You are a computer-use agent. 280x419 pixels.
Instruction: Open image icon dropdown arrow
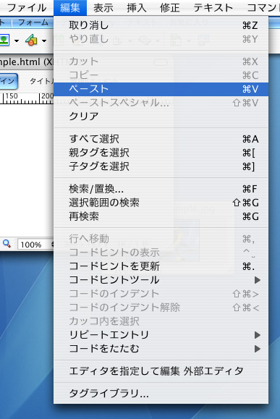[17, 41]
